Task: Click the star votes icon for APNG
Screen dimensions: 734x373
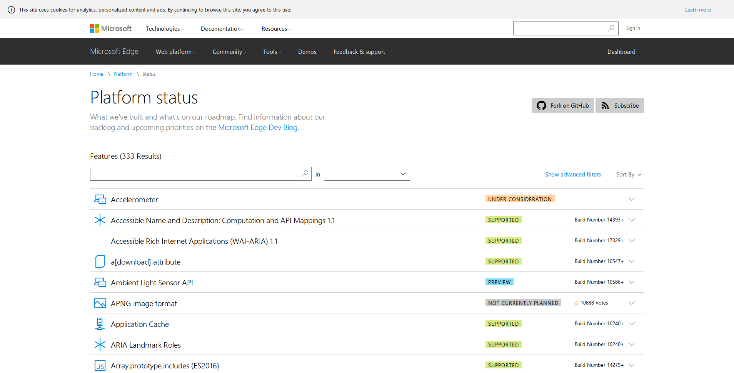Action: point(576,303)
